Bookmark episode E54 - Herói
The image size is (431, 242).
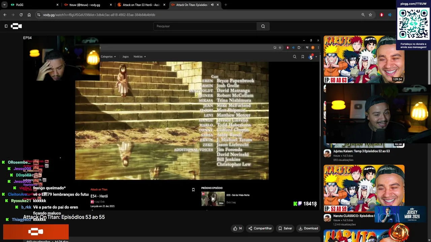tap(193, 190)
